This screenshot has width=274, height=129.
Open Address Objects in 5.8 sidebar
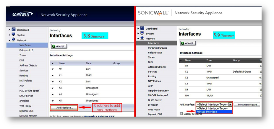28,66
